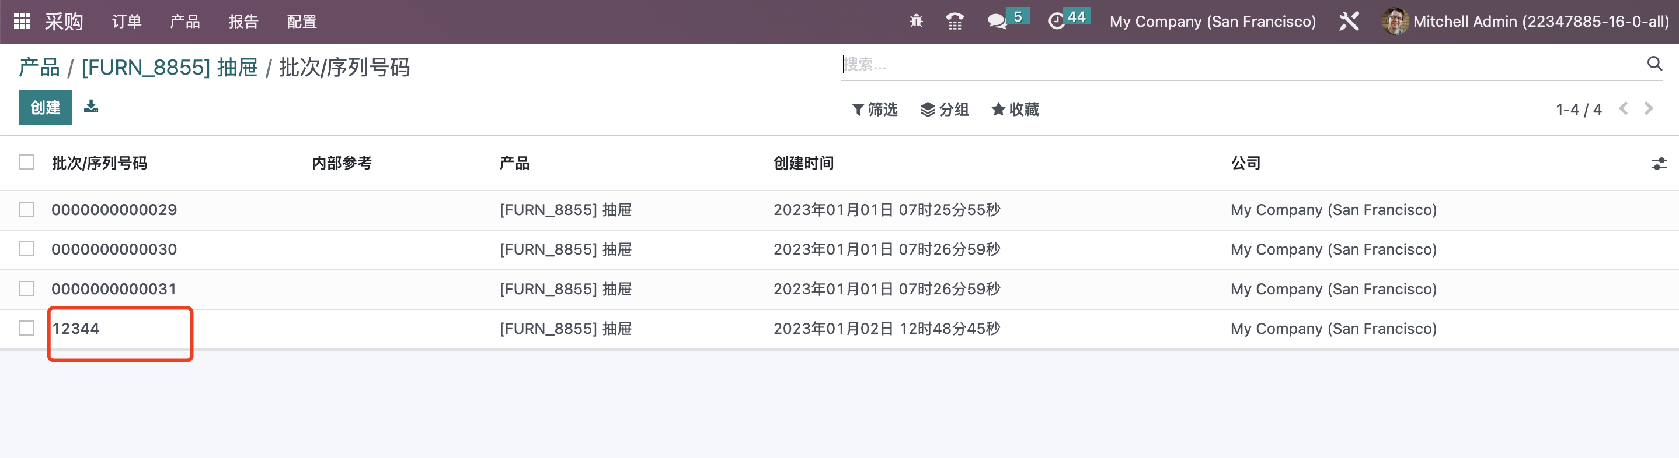Click the debug bug icon
The image size is (1679, 458).
(x=916, y=22)
